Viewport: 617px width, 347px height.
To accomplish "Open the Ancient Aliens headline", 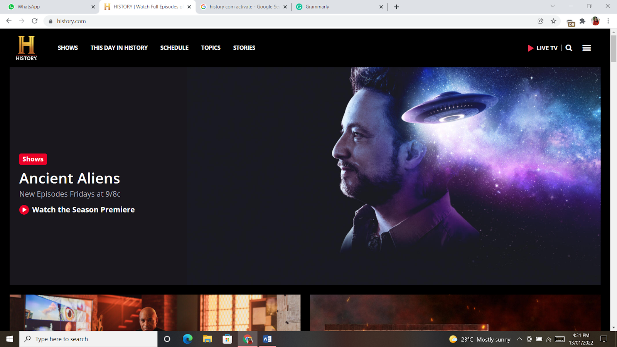I will (70, 179).
